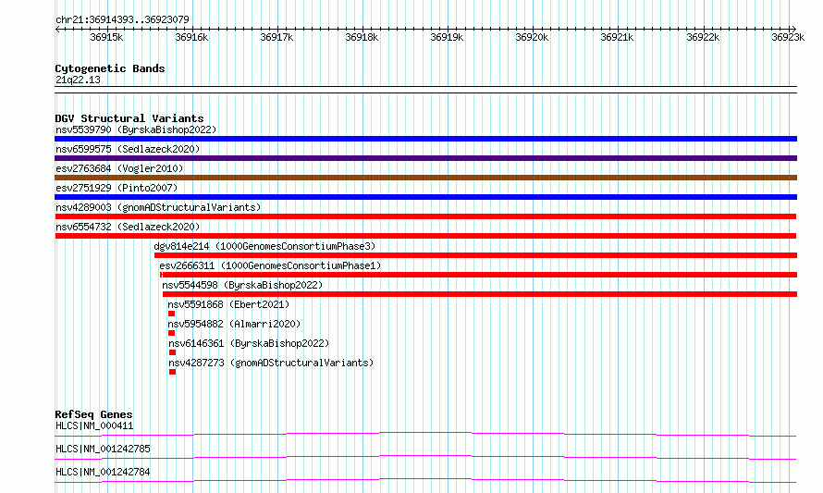Click the 36915k ruler tick label
The width and height of the screenshot is (823, 493).
(x=106, y=37)
